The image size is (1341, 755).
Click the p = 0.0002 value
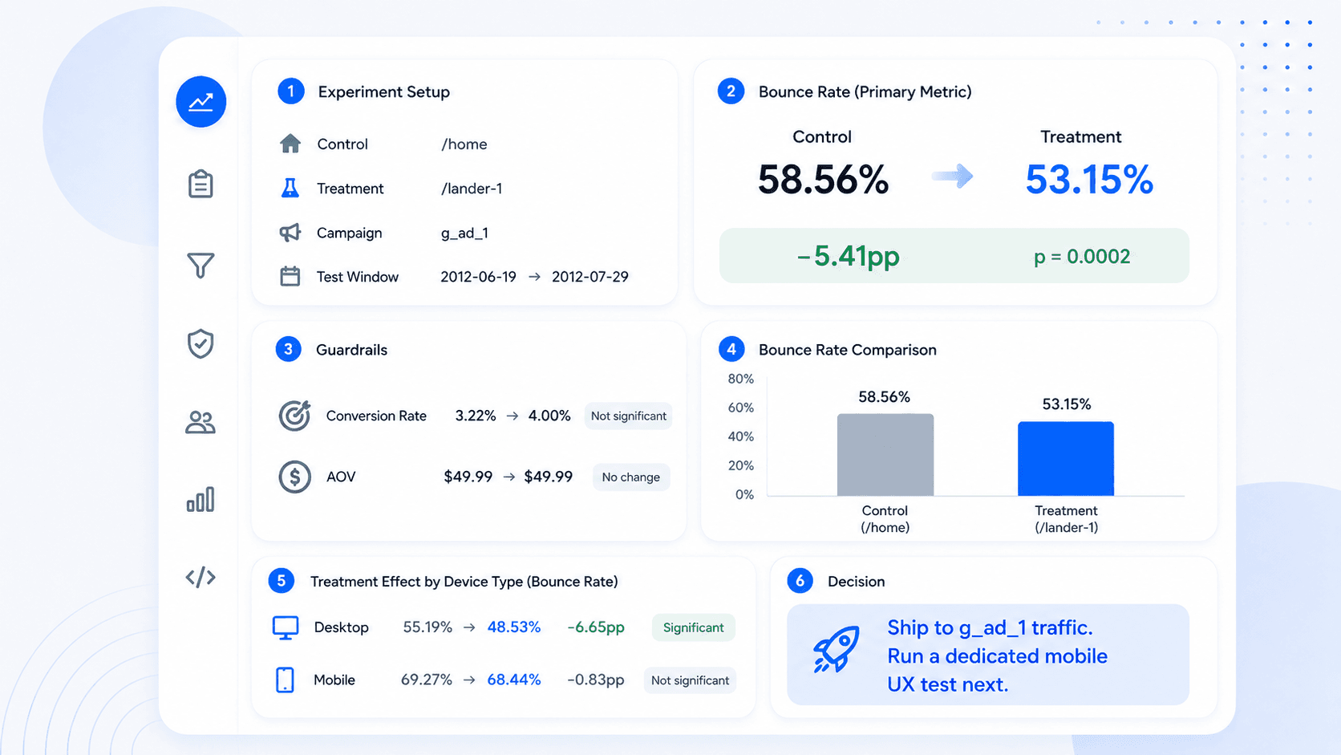click(1082, 257)
